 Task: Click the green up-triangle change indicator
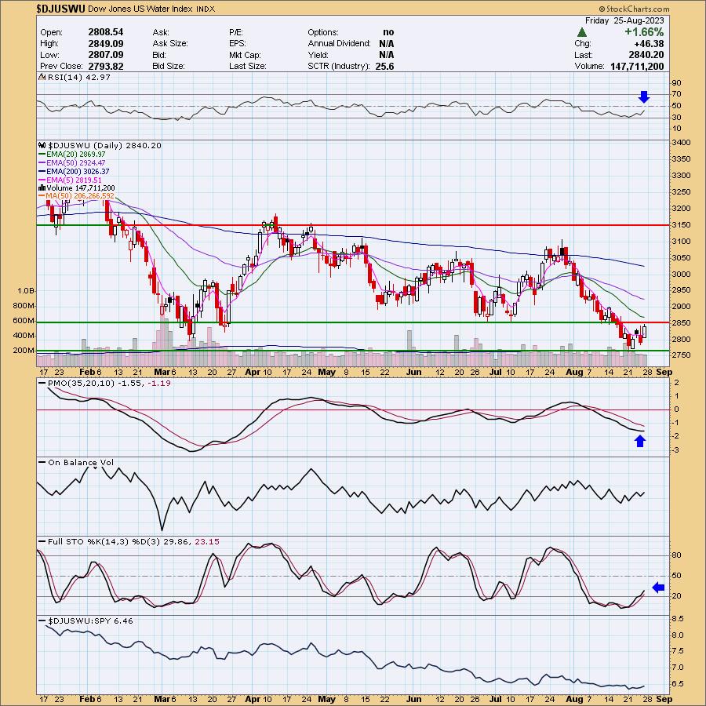tap(582, 32)
